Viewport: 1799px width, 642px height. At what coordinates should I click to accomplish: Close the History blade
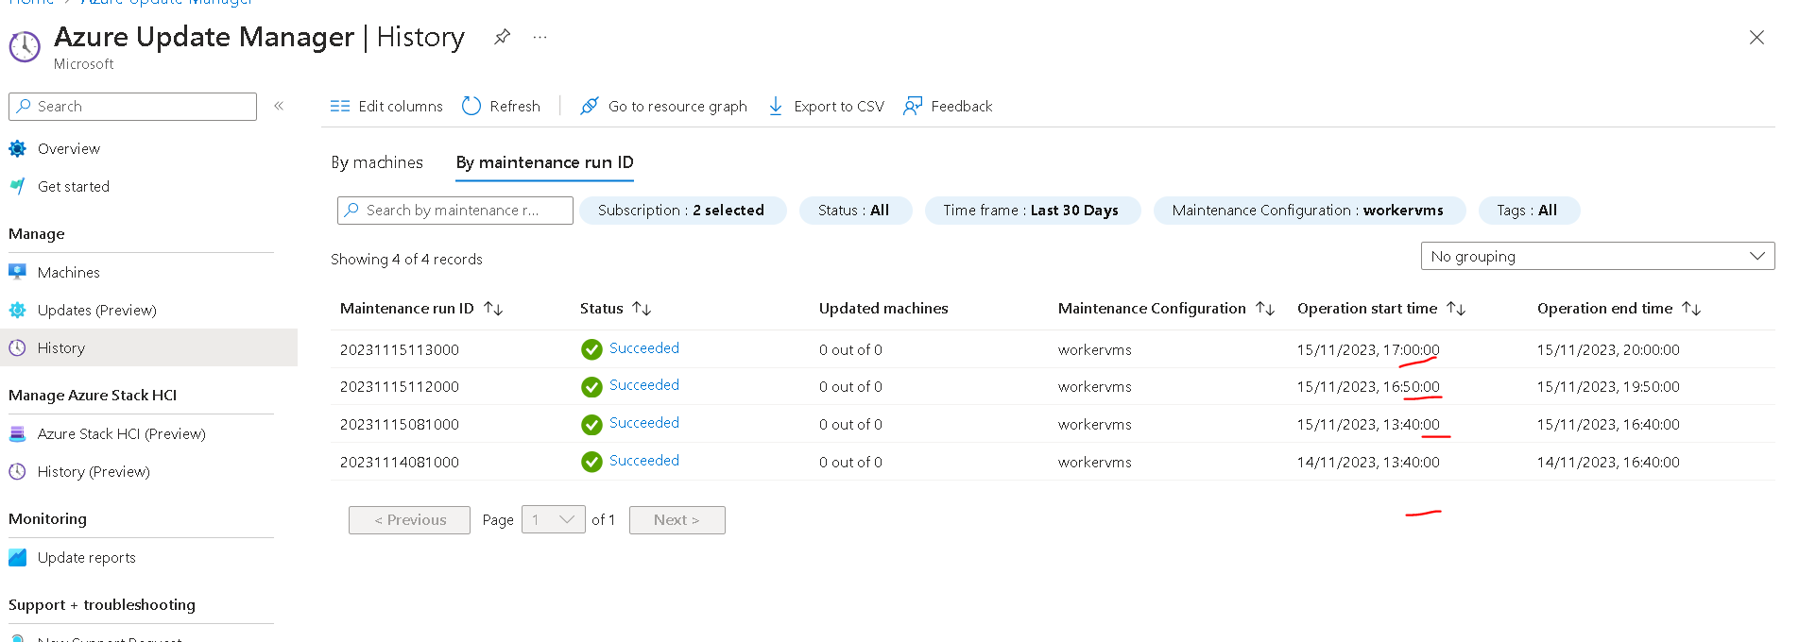(1756, 38)
